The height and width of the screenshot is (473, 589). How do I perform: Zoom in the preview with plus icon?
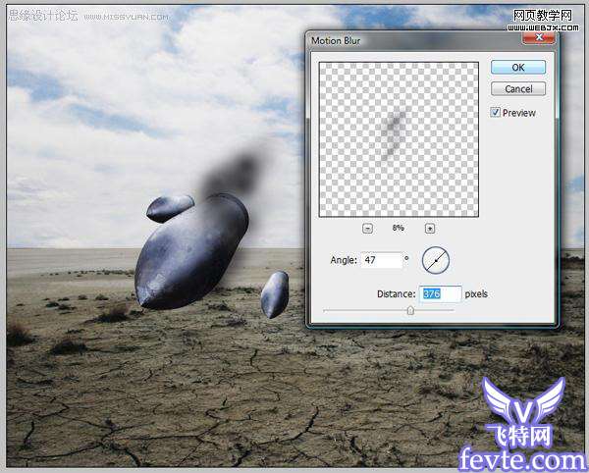(x=430, y=229)
